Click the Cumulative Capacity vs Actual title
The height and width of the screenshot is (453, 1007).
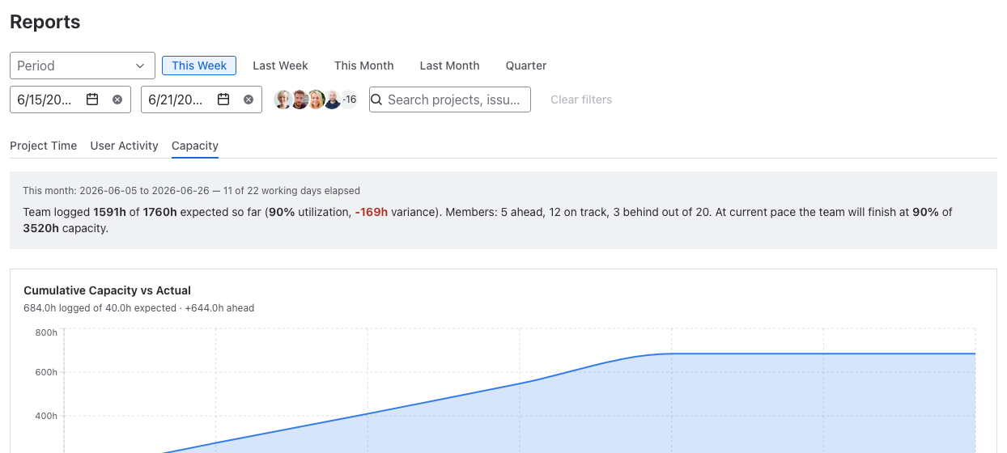pos(107,290)
